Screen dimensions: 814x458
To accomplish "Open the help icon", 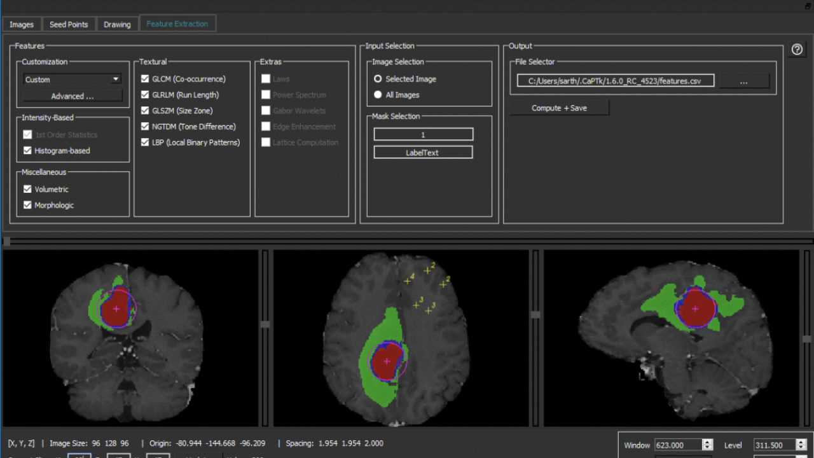I will [797, 49].
